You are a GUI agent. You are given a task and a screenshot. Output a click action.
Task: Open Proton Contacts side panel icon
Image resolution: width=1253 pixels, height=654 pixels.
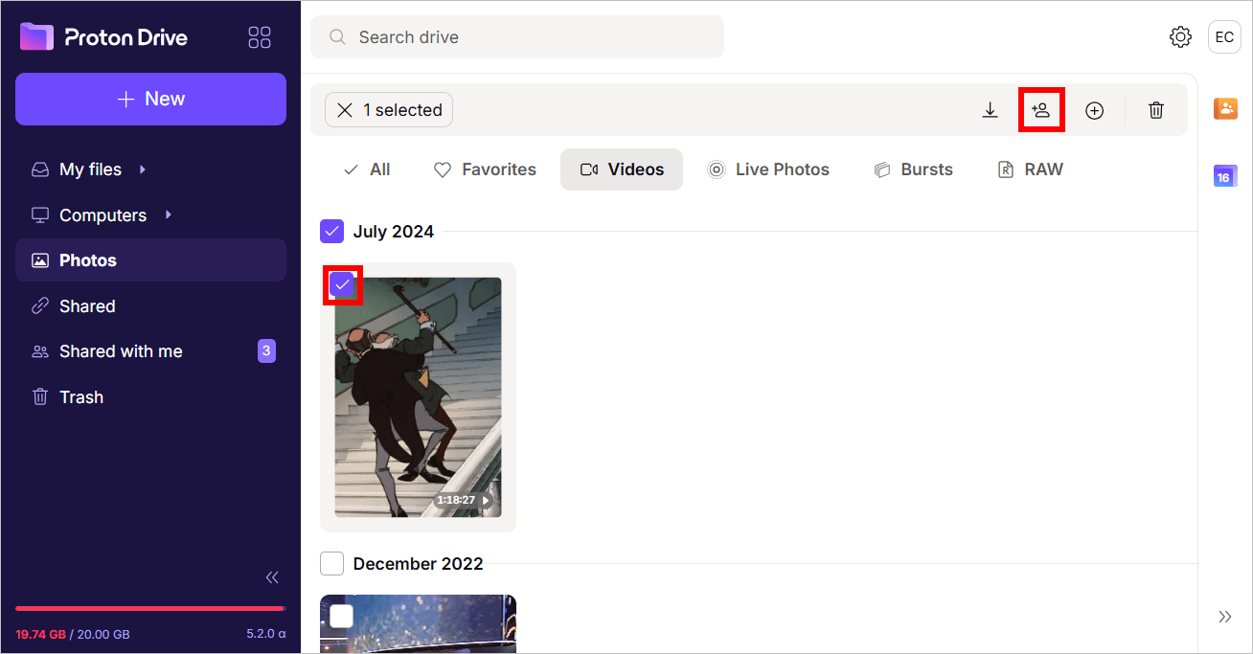coord(1225,108)
